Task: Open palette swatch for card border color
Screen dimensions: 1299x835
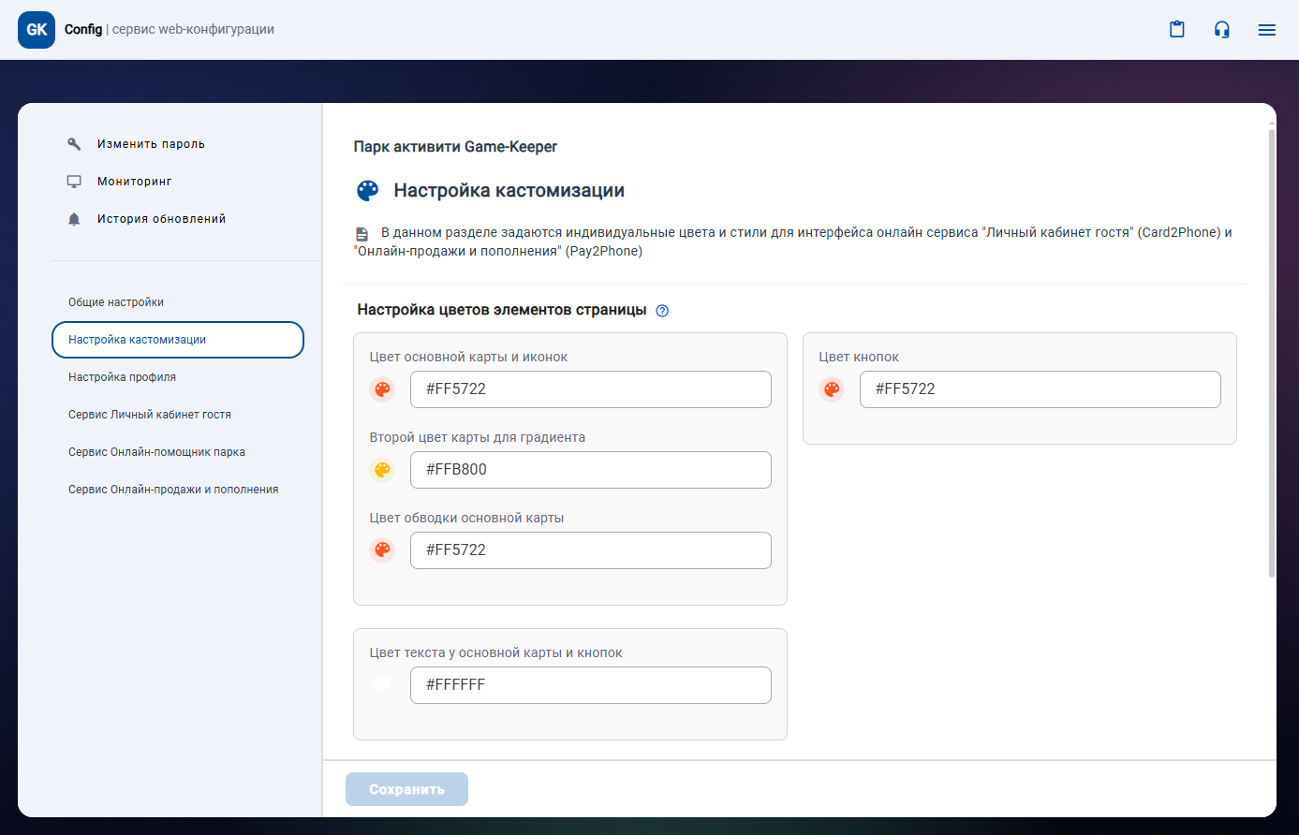Action: pyautogui.click(x=382, y=550)
